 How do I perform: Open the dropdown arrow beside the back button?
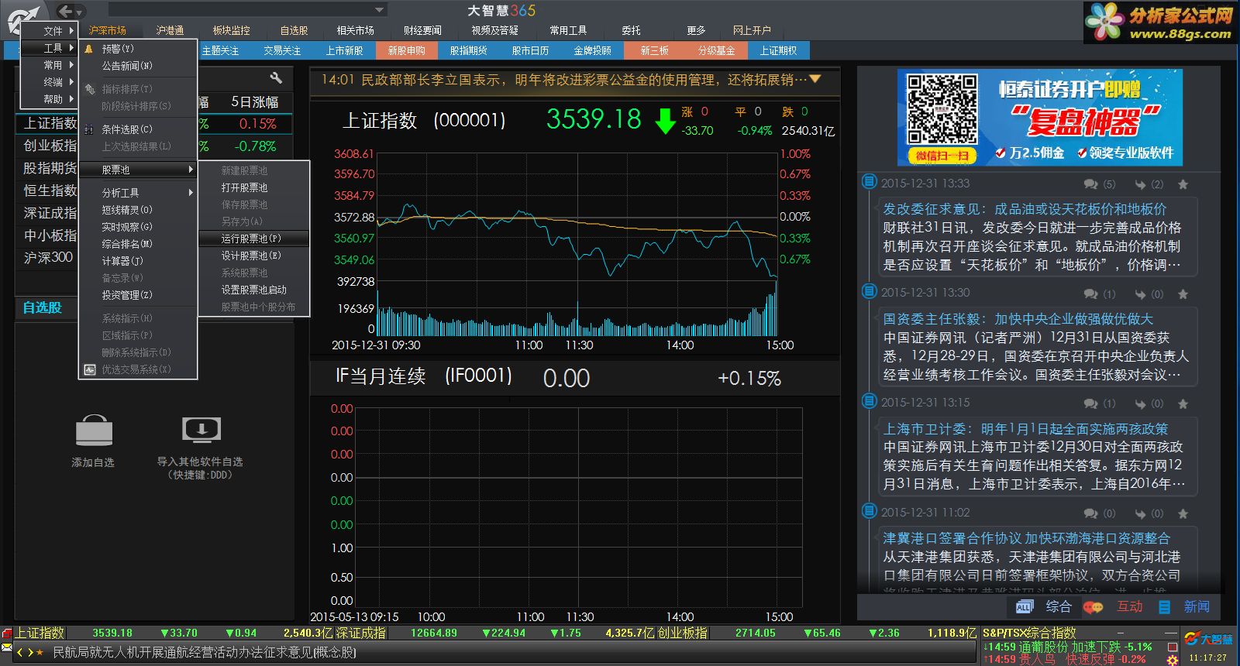pyautogui.click(x=79, y=12)
